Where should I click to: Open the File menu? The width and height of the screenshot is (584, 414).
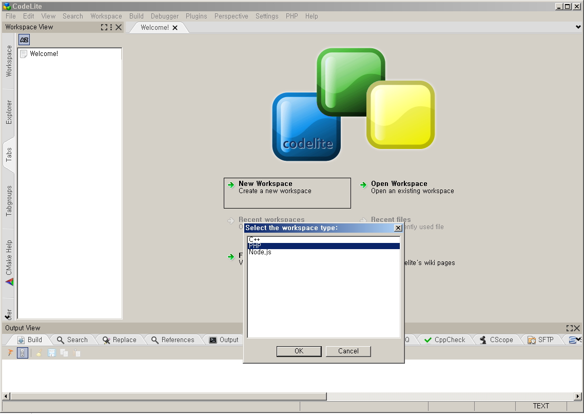11,16
